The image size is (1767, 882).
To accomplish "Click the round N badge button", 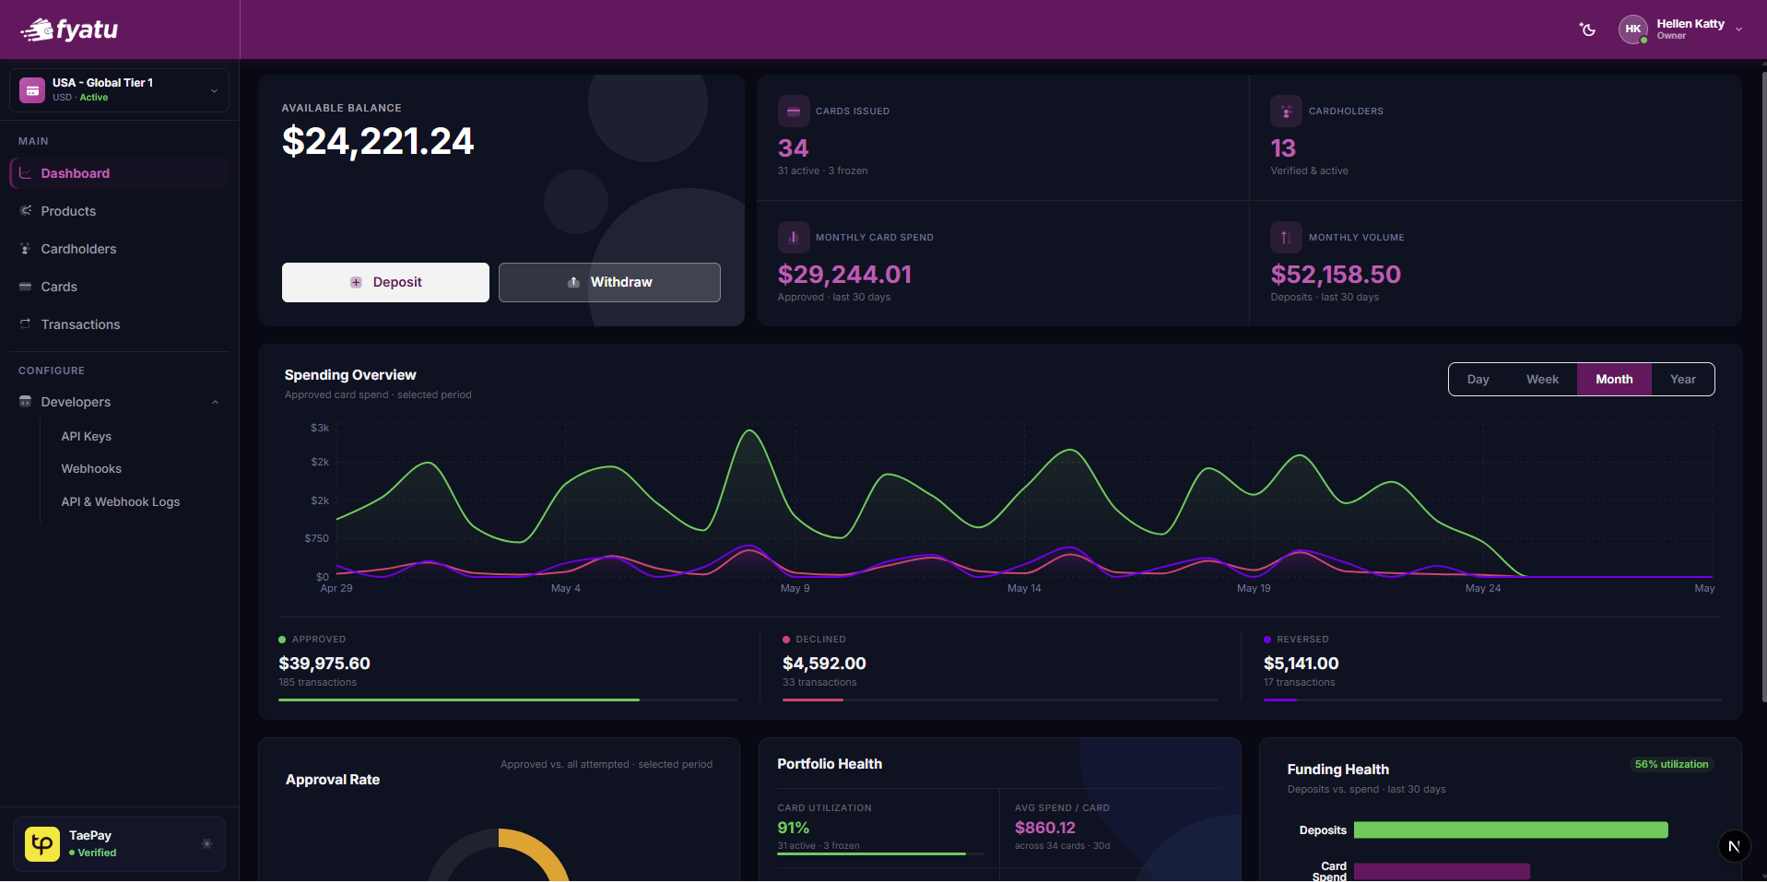I will tap(1734, 846).
